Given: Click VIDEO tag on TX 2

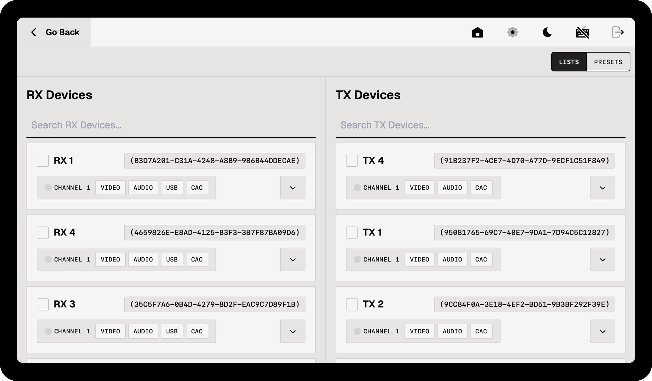Looking at the screenshot, I should coord(419,331).
